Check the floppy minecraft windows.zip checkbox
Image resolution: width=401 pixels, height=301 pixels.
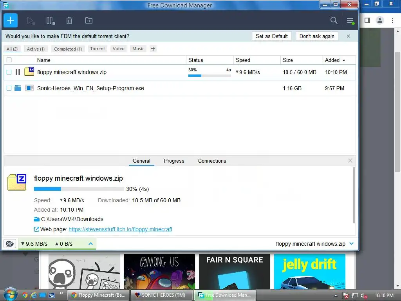9,72
